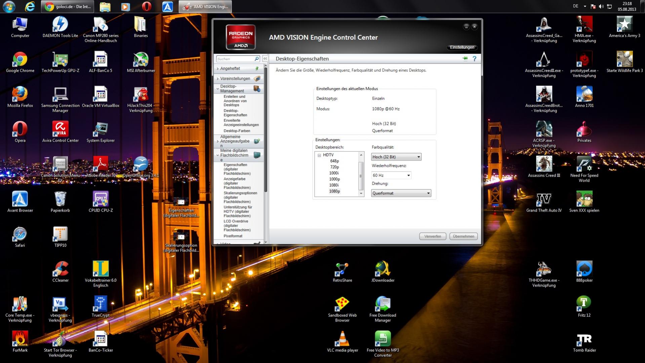Click the Windows Start orb
Viewport: 645px width, 363px height.
[9, 6]
